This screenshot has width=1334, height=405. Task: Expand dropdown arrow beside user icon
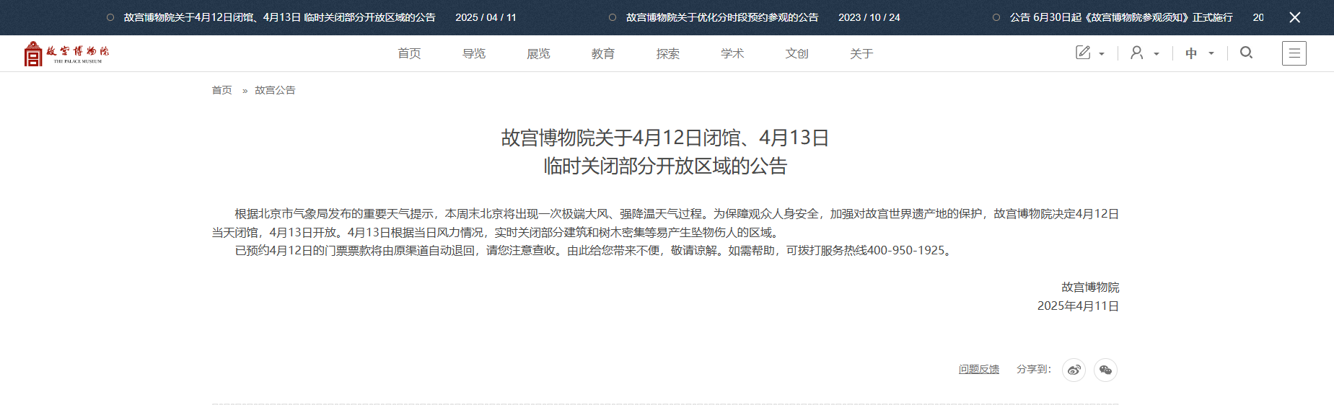[x=1157, y=54]
